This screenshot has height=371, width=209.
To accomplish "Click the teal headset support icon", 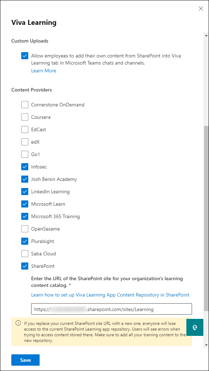I will coord(195,327).
